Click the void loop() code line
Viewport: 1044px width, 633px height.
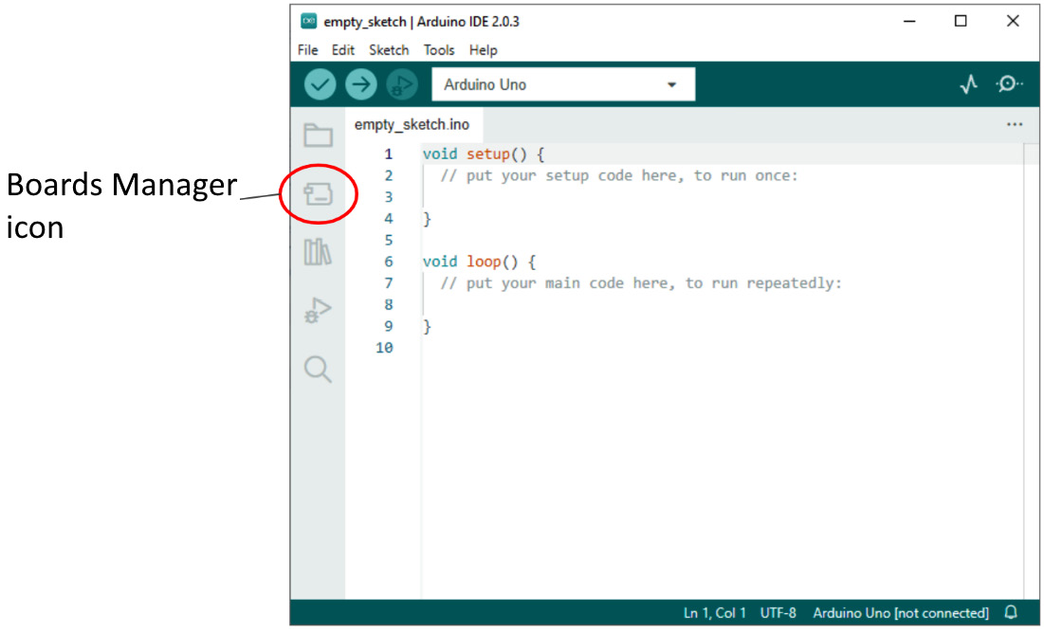tap(479, 262)
